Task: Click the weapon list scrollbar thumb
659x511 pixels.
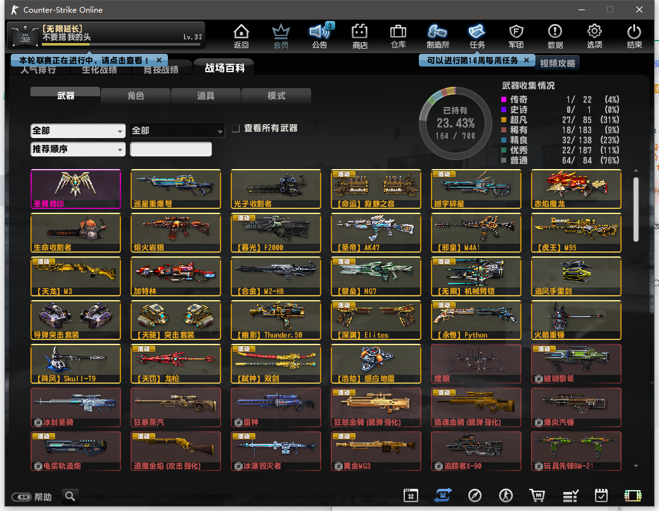Action: (x=636, y=209)
